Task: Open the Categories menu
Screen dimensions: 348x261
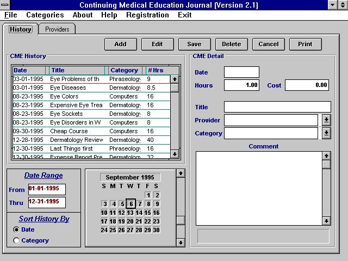Action: [x=45, y=15]
